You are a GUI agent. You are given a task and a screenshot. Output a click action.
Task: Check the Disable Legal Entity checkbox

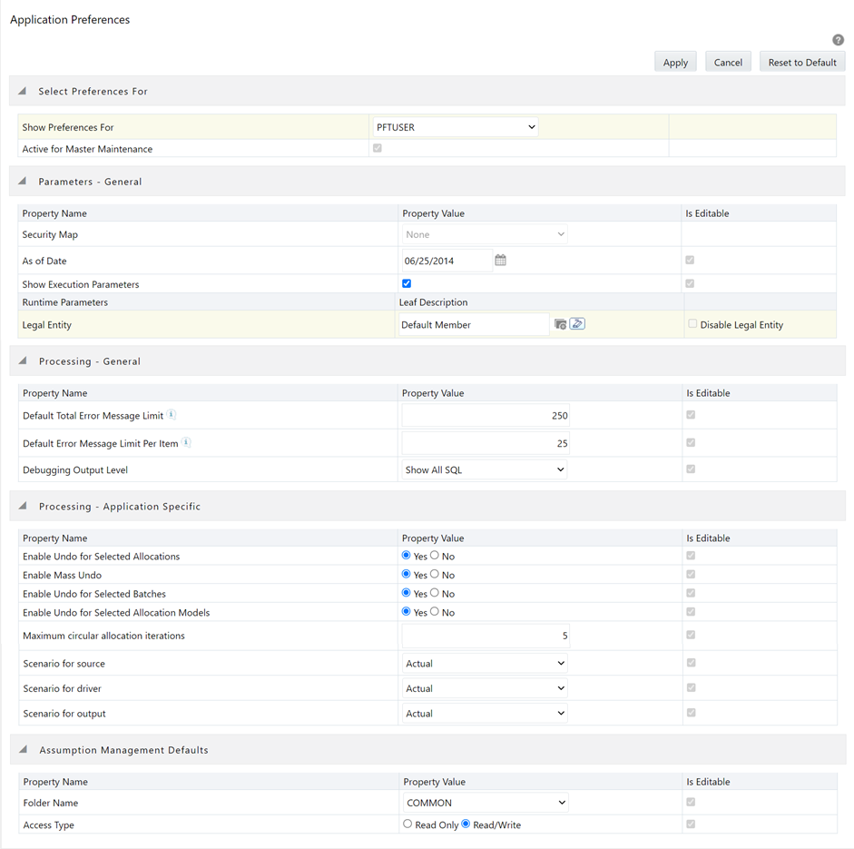(x=692, y=324)
